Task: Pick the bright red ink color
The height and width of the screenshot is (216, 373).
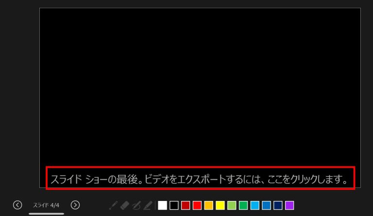Action: [197, 205]
